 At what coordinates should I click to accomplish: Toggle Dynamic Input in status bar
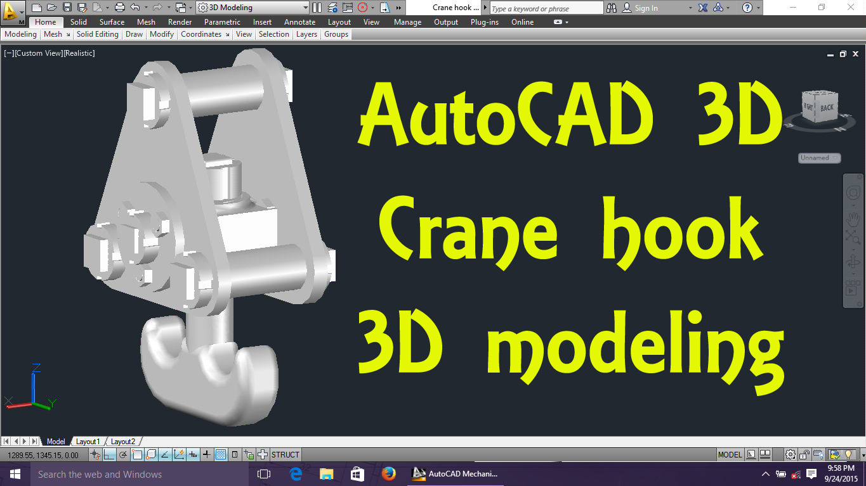[193, 454]
